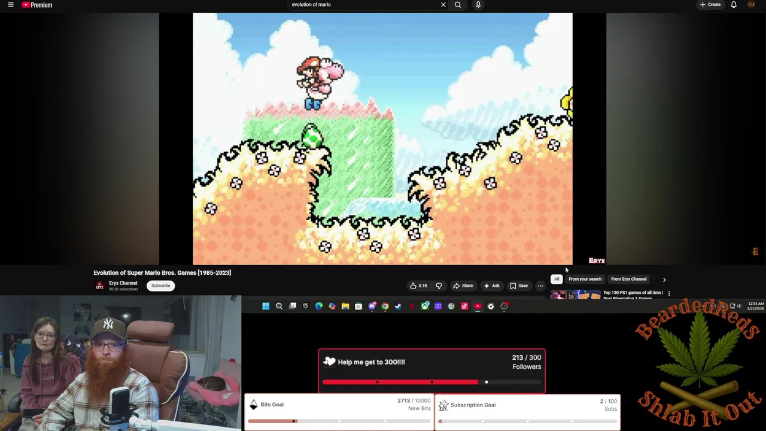766x431 pixels.
Task: Switch to YouTube app on taskbar
Action: click(478, 306)
